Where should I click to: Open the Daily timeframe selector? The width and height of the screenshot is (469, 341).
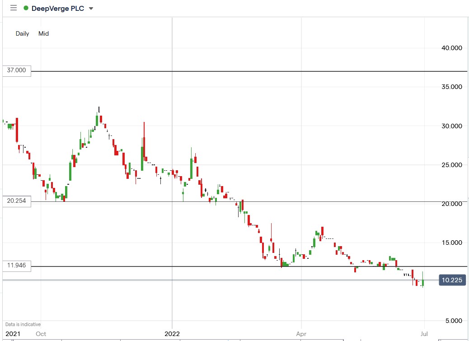point(22,33)
